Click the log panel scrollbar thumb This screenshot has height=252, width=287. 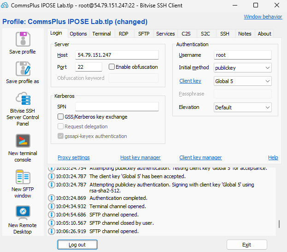(279, 224)
